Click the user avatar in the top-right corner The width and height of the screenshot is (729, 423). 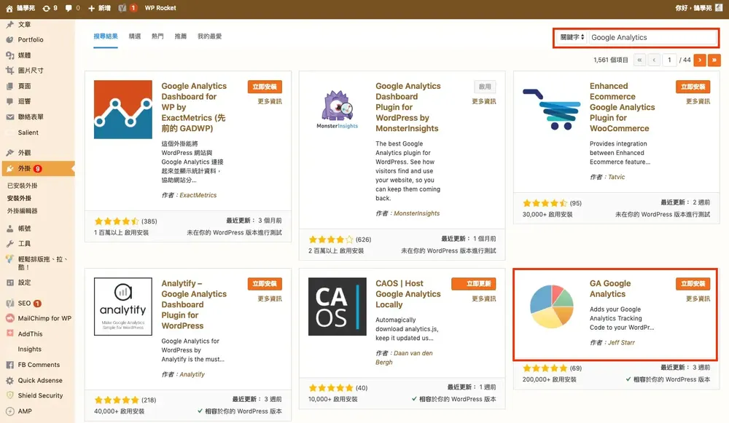(x=720, y=8)
